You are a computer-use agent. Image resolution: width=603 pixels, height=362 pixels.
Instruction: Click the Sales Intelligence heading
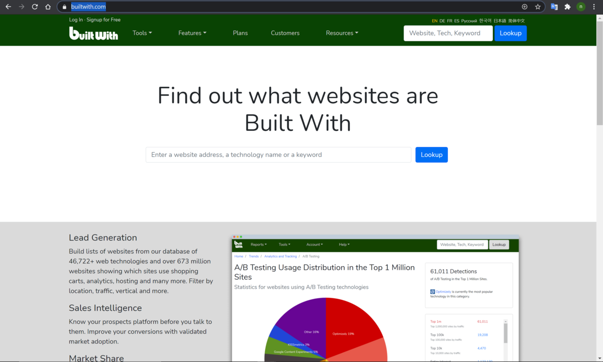[106, 308]
